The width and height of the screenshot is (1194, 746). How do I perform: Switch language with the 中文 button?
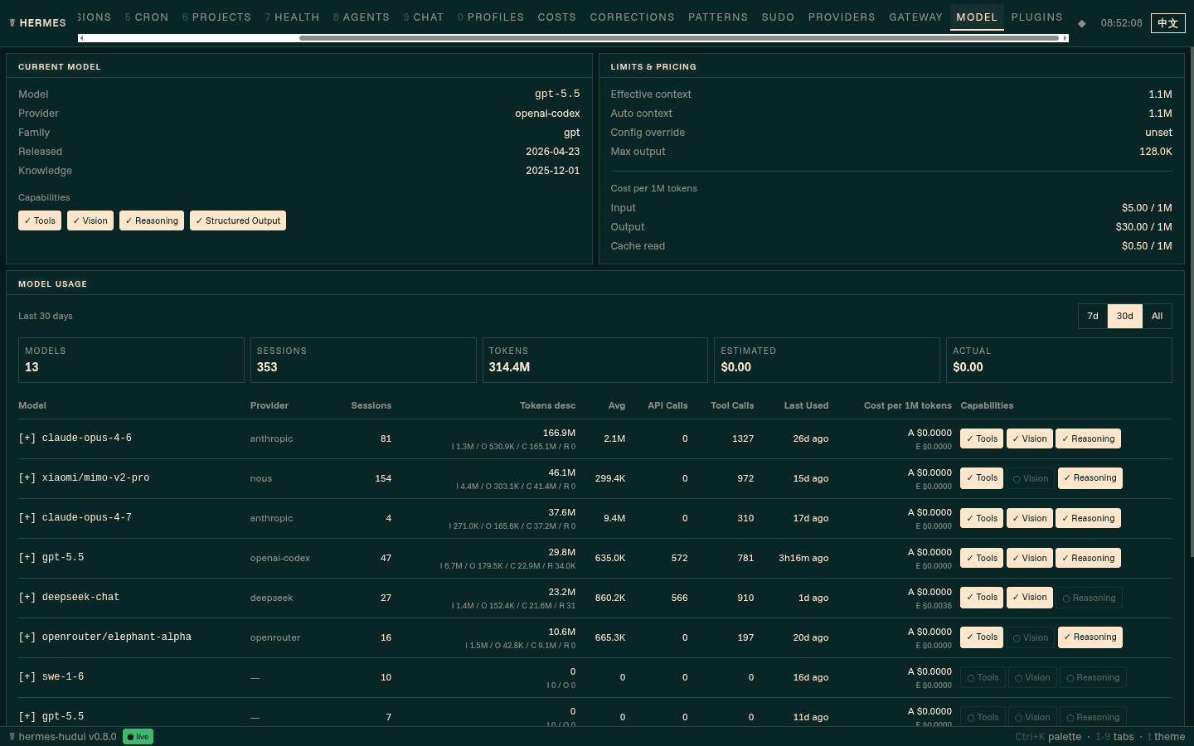pyautogui.click(x=1167, y=23)
